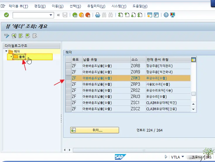Select row checkbox for ZRS2 유상수리오더(시송)
215x162 pixels.
pos(68,90)
